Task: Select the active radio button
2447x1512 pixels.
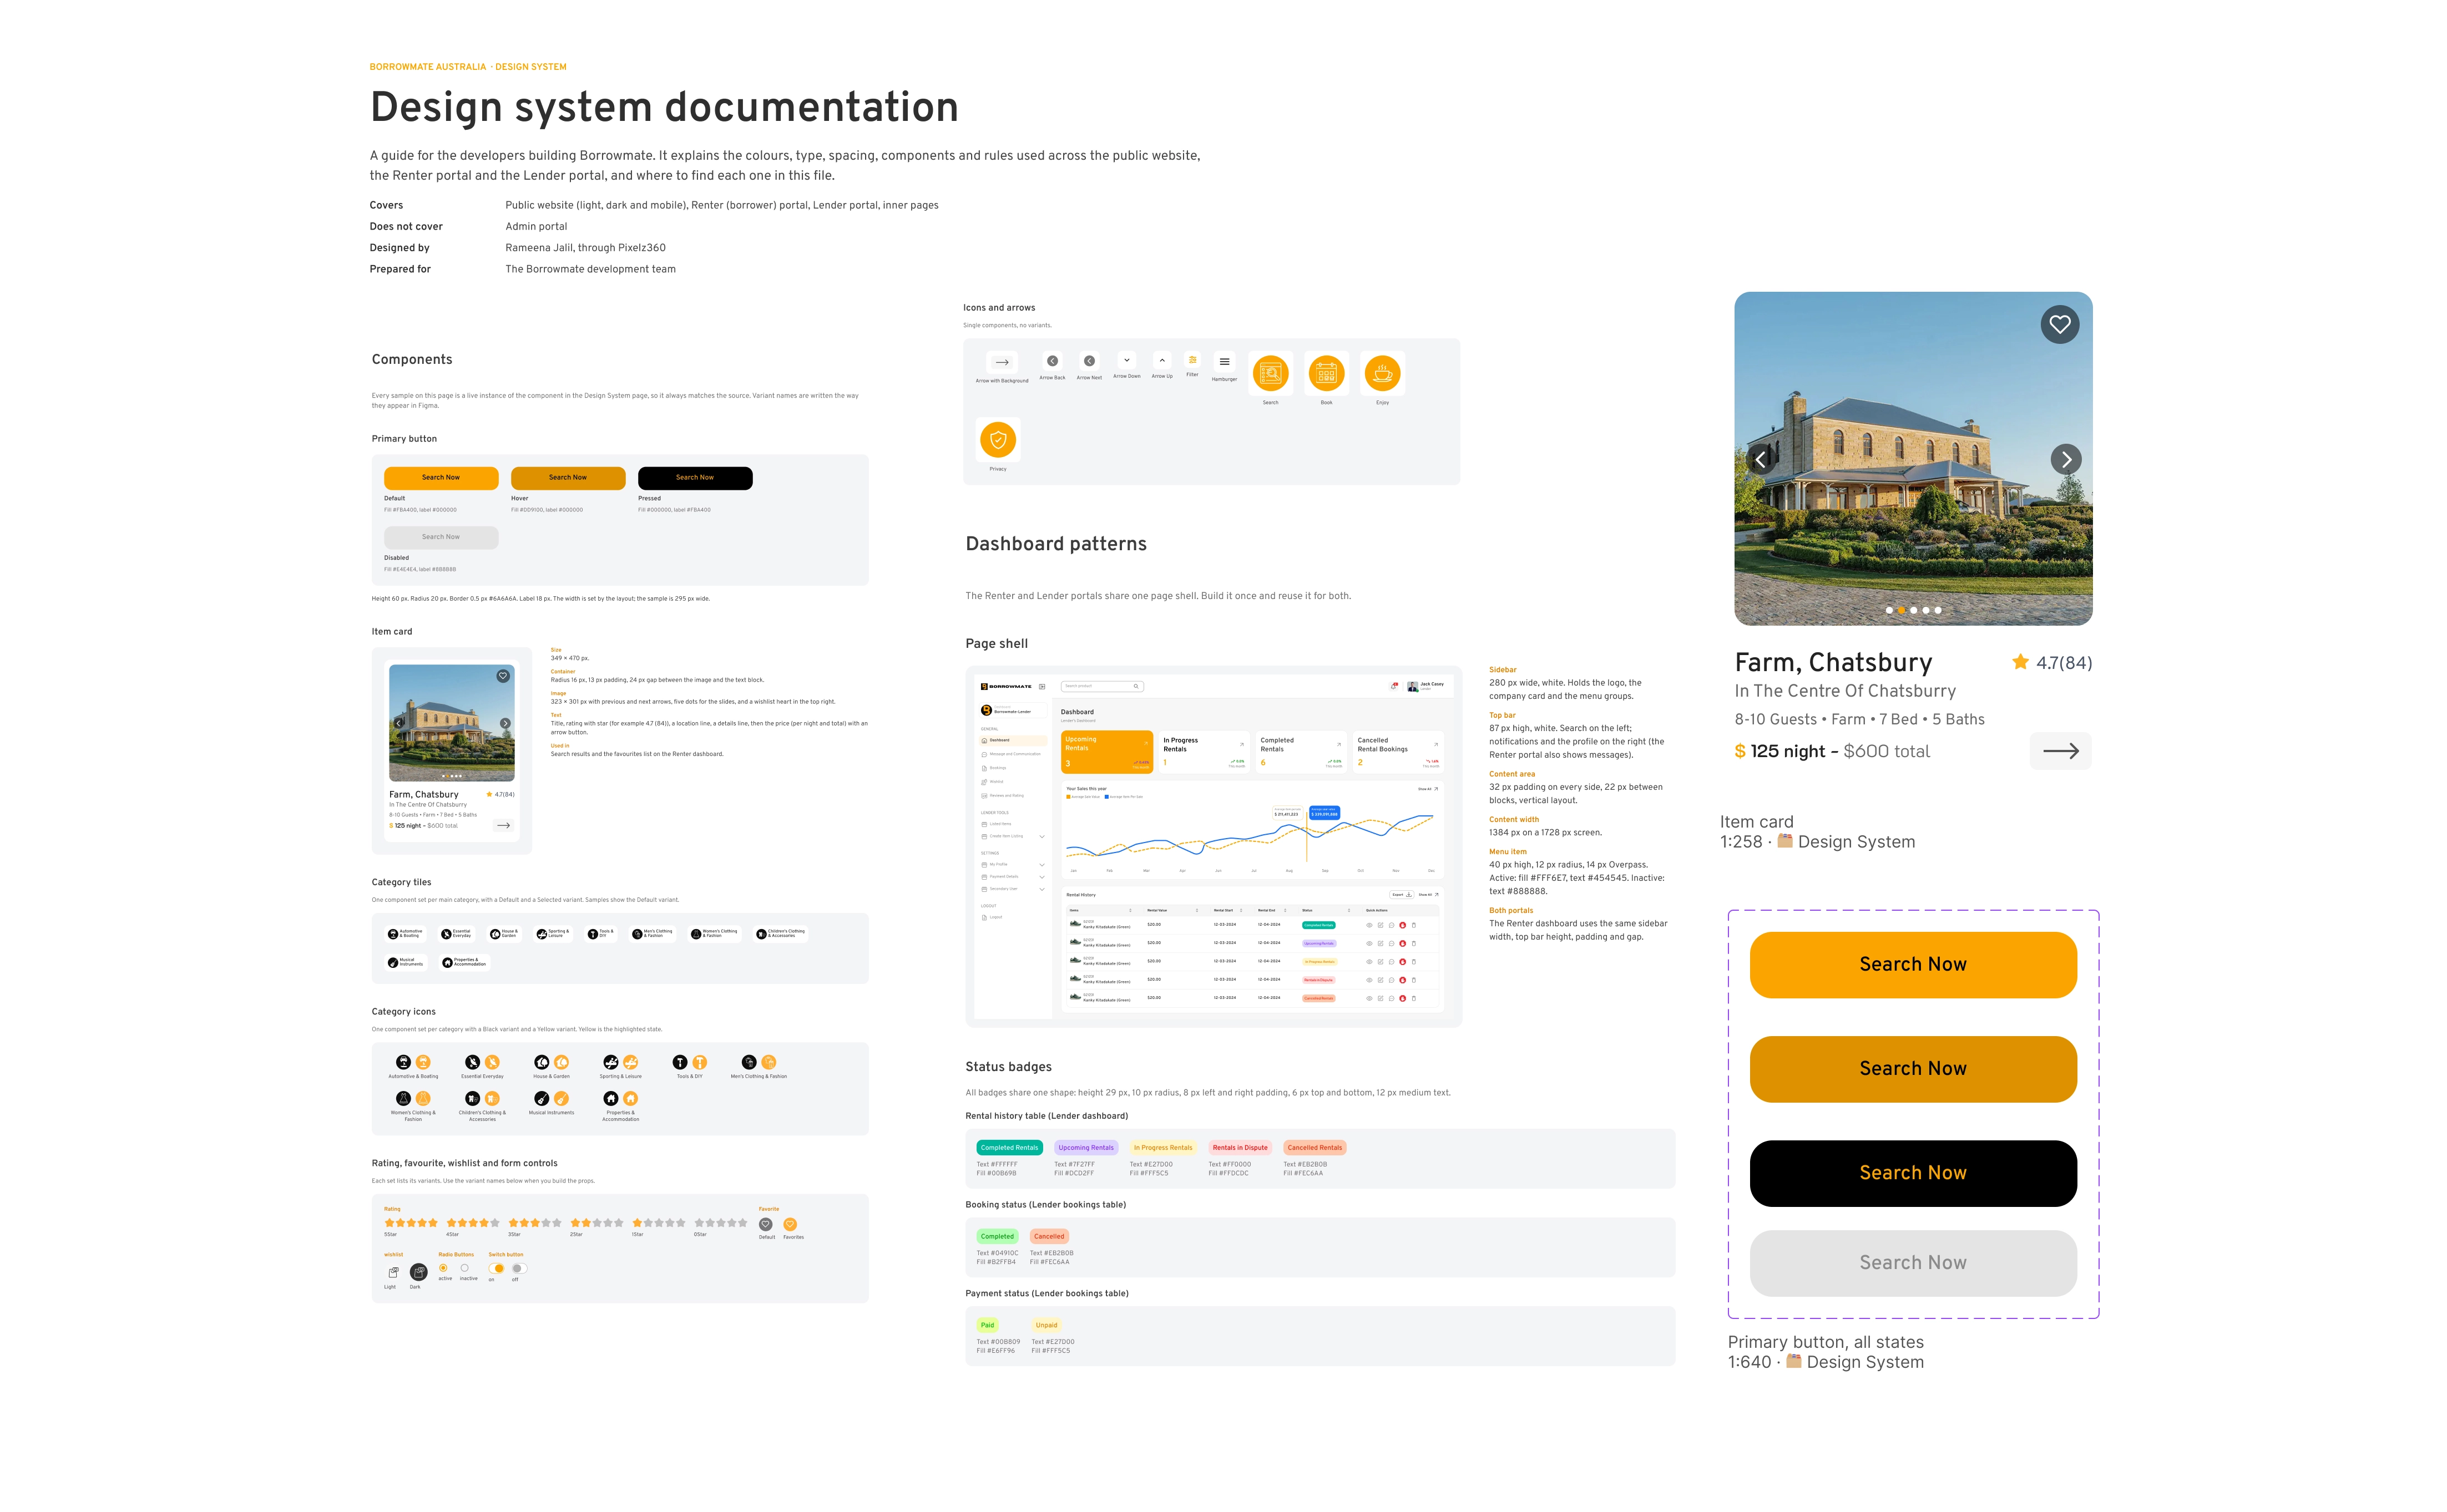Action: coord(443,1268)
